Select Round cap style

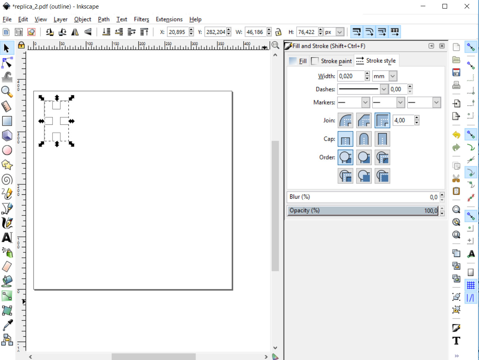point(364,139)
